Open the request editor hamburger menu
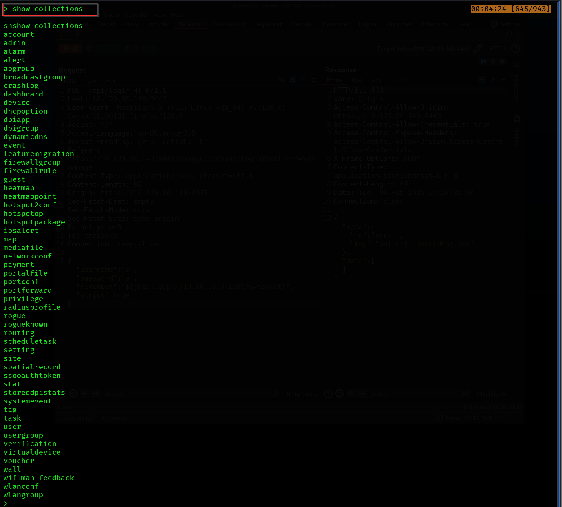The height and width of the screenshot is (507, 562). click(314, 80)
